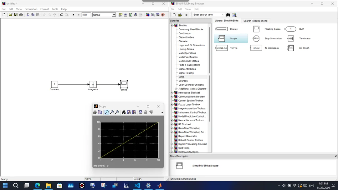The width and height of the screenshot is (338, 190).
Task: Select Sources in the Simulink library tree
Action: (x=183, y=81)
